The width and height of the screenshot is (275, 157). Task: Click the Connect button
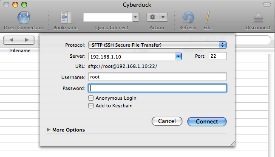[x=207, y=121]
